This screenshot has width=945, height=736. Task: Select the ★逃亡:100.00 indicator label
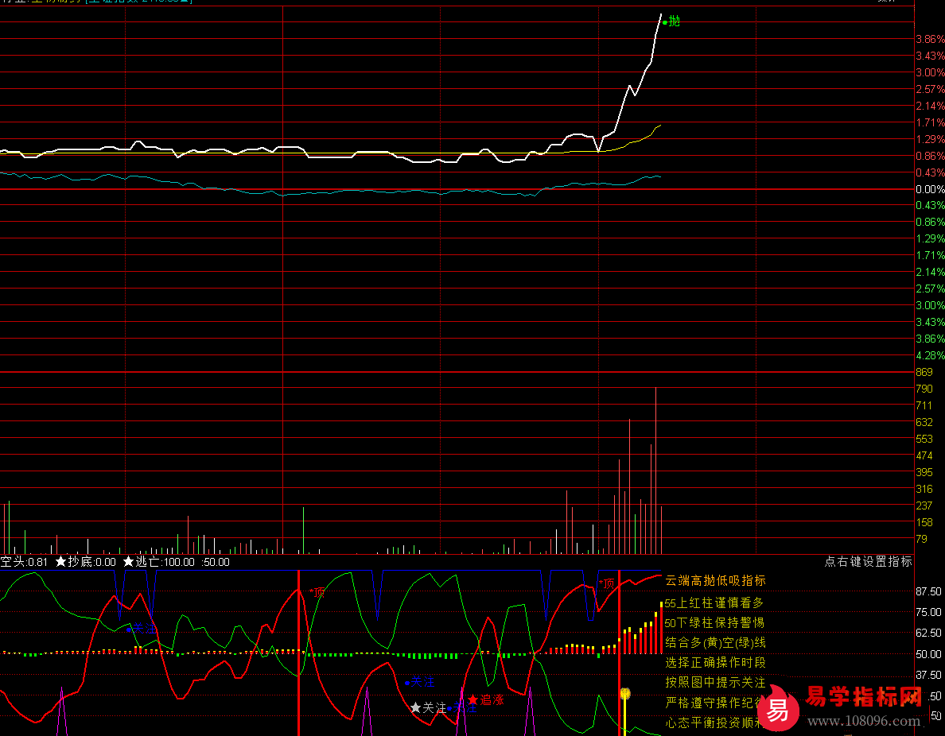pos(158,562)
